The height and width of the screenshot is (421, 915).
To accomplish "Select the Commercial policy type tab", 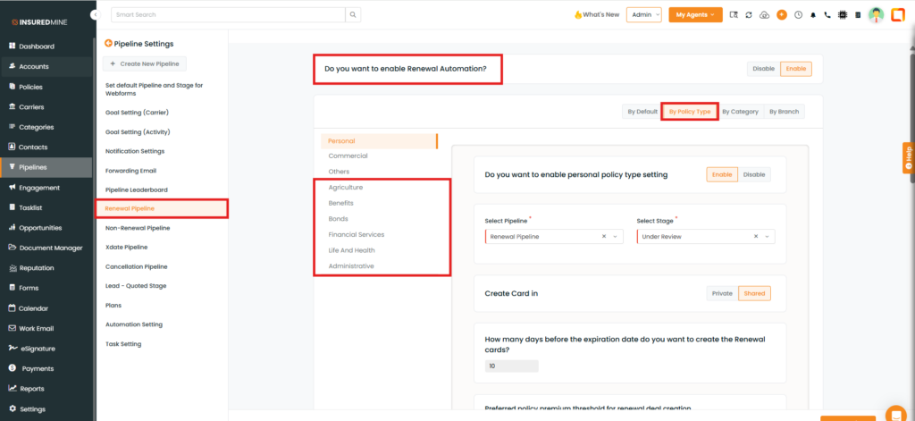I will [x=348, y=156].
